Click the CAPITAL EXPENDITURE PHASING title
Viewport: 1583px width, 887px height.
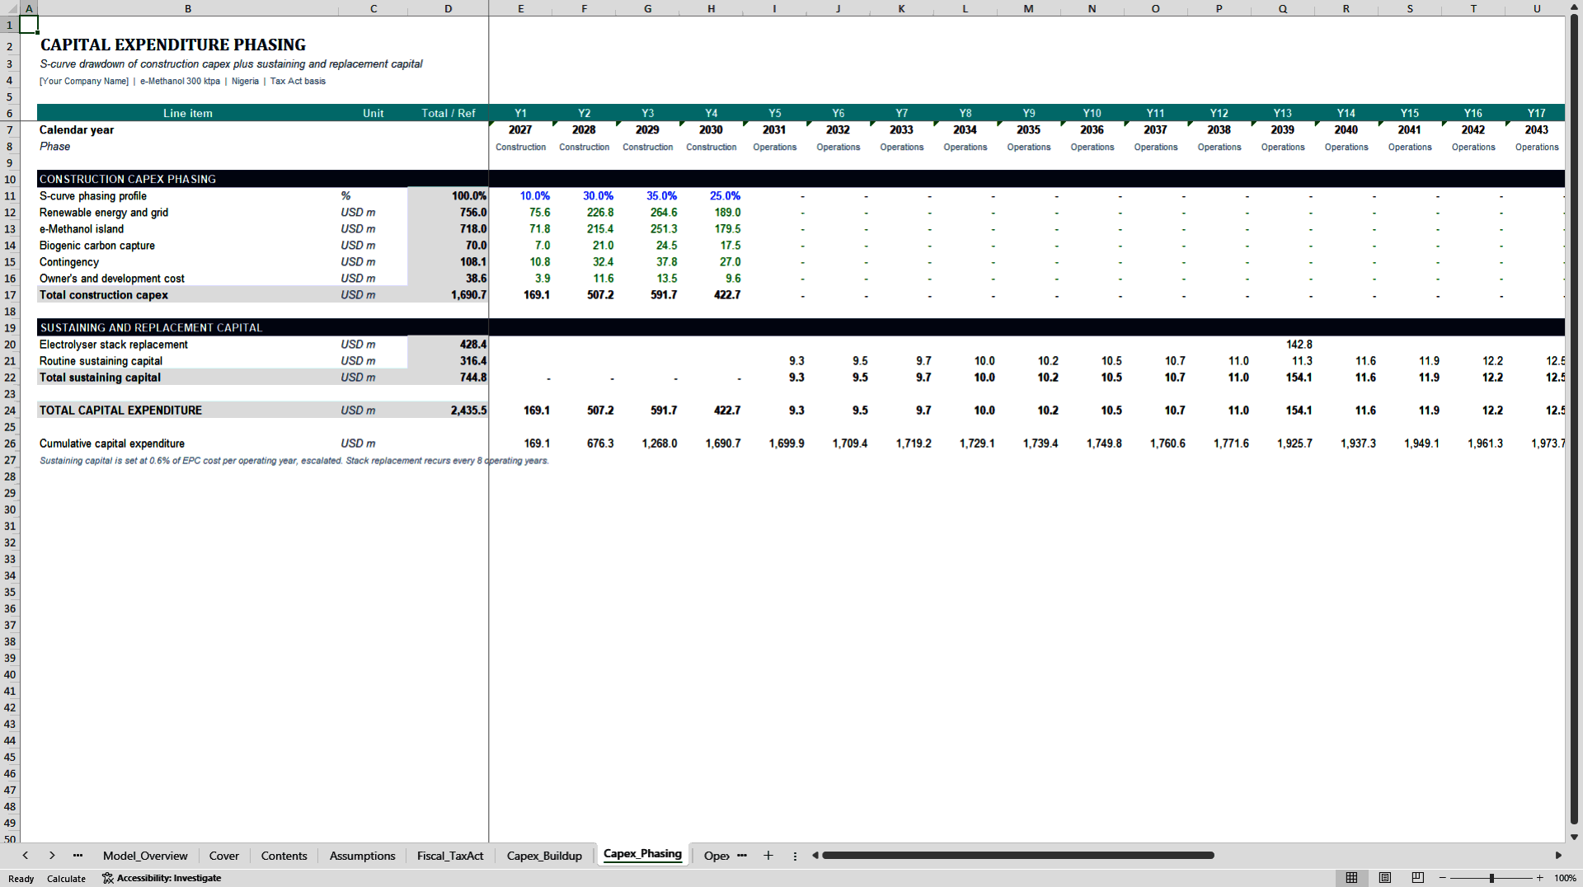pos(173,45)
